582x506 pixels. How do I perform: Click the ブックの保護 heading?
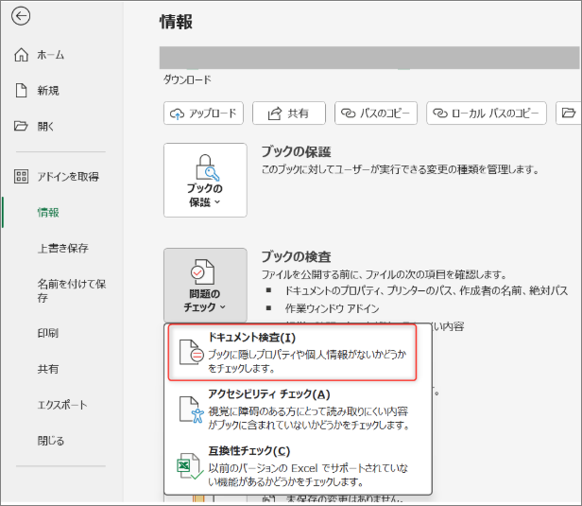(x=297, y=151)
